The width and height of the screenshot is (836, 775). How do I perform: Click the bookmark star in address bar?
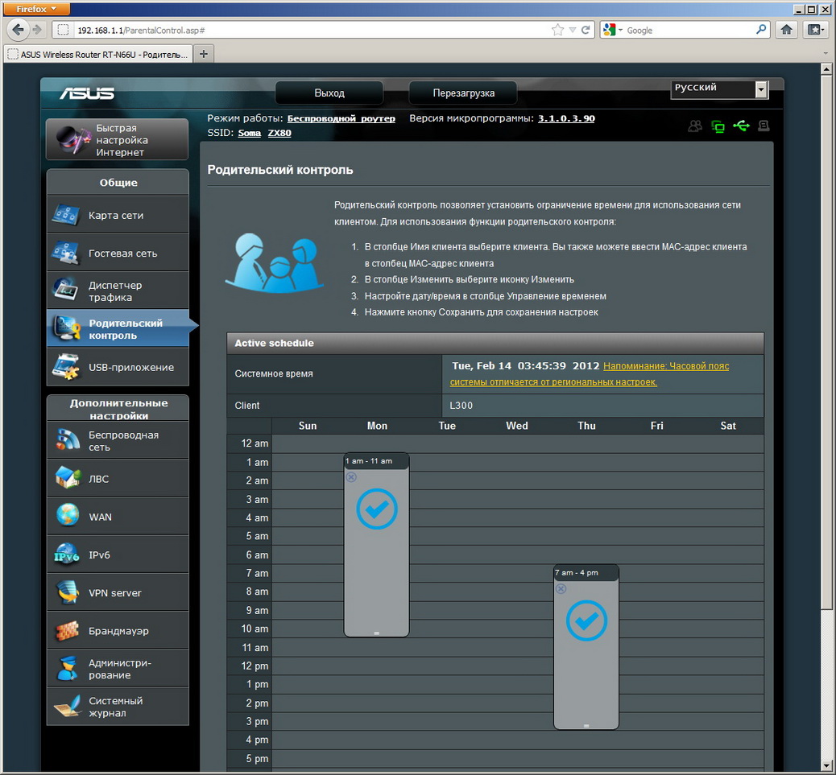(557, 30)
